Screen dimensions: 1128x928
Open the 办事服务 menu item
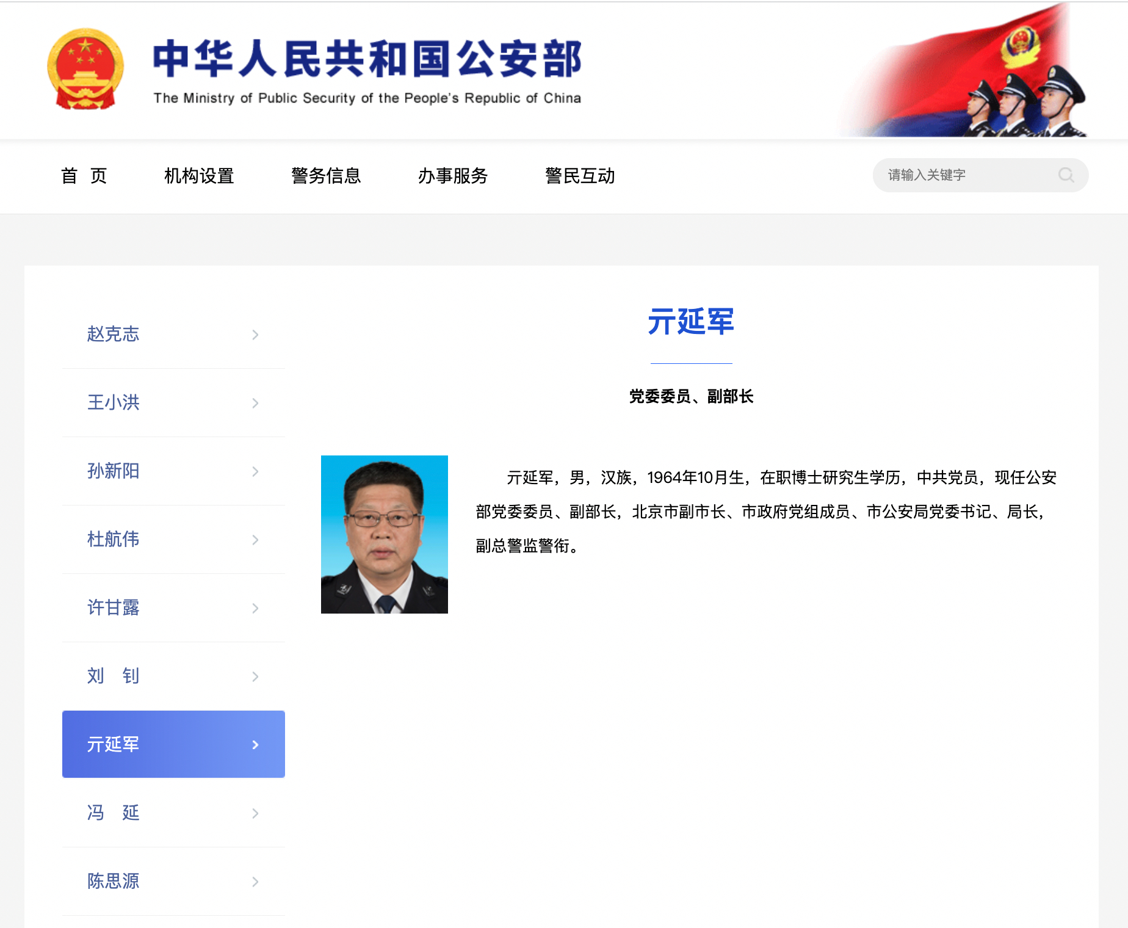453,176
